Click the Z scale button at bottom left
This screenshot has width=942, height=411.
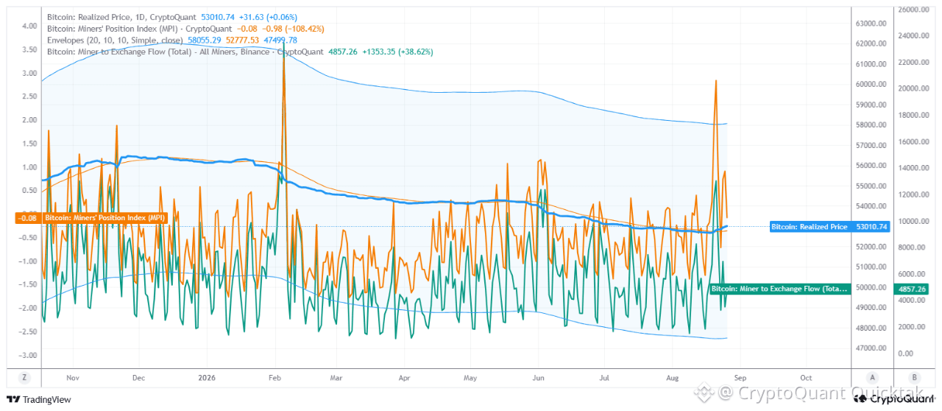25,376
